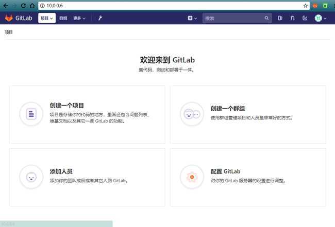
Task: Expand the user avatar dropdown chevron
Action: (325, 19)
